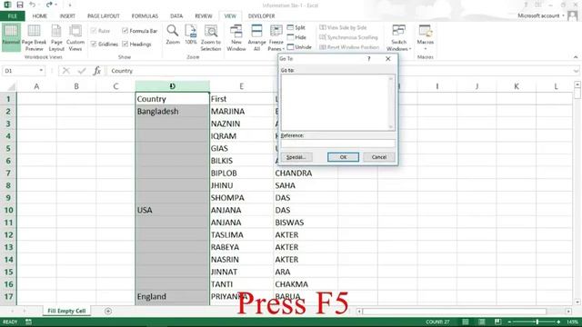
Task: Select column E header
Action: tap(241, 86)
